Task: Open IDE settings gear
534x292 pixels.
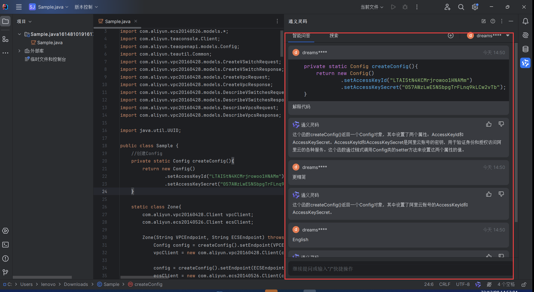Action: click(x=475, y=7)
